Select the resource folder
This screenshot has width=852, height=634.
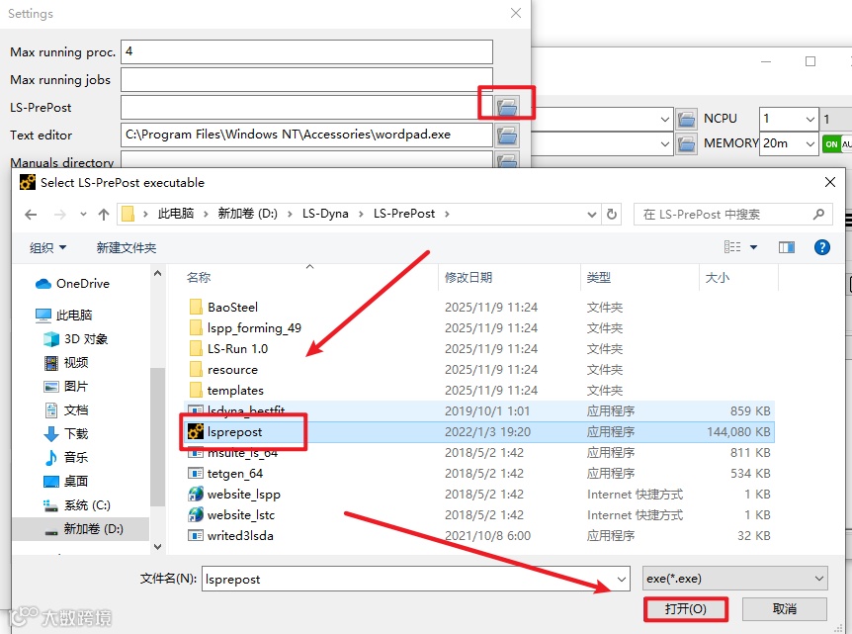232,370
